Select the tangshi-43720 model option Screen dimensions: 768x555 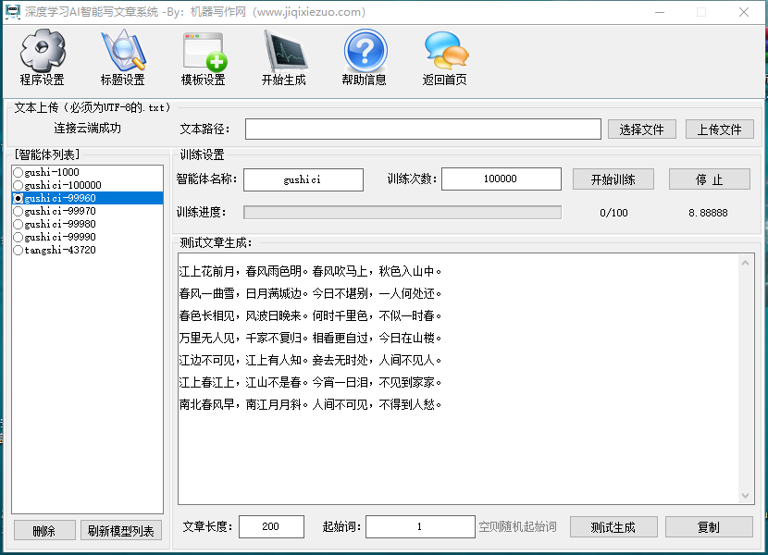pos(19,250)
